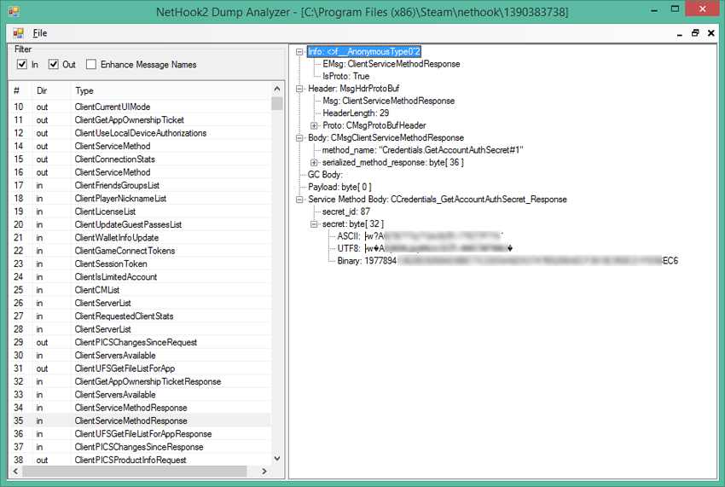725x487 pixels.
Task: Select row 21 ClientWalletInfoUpdate
Action: click(140, 238)
